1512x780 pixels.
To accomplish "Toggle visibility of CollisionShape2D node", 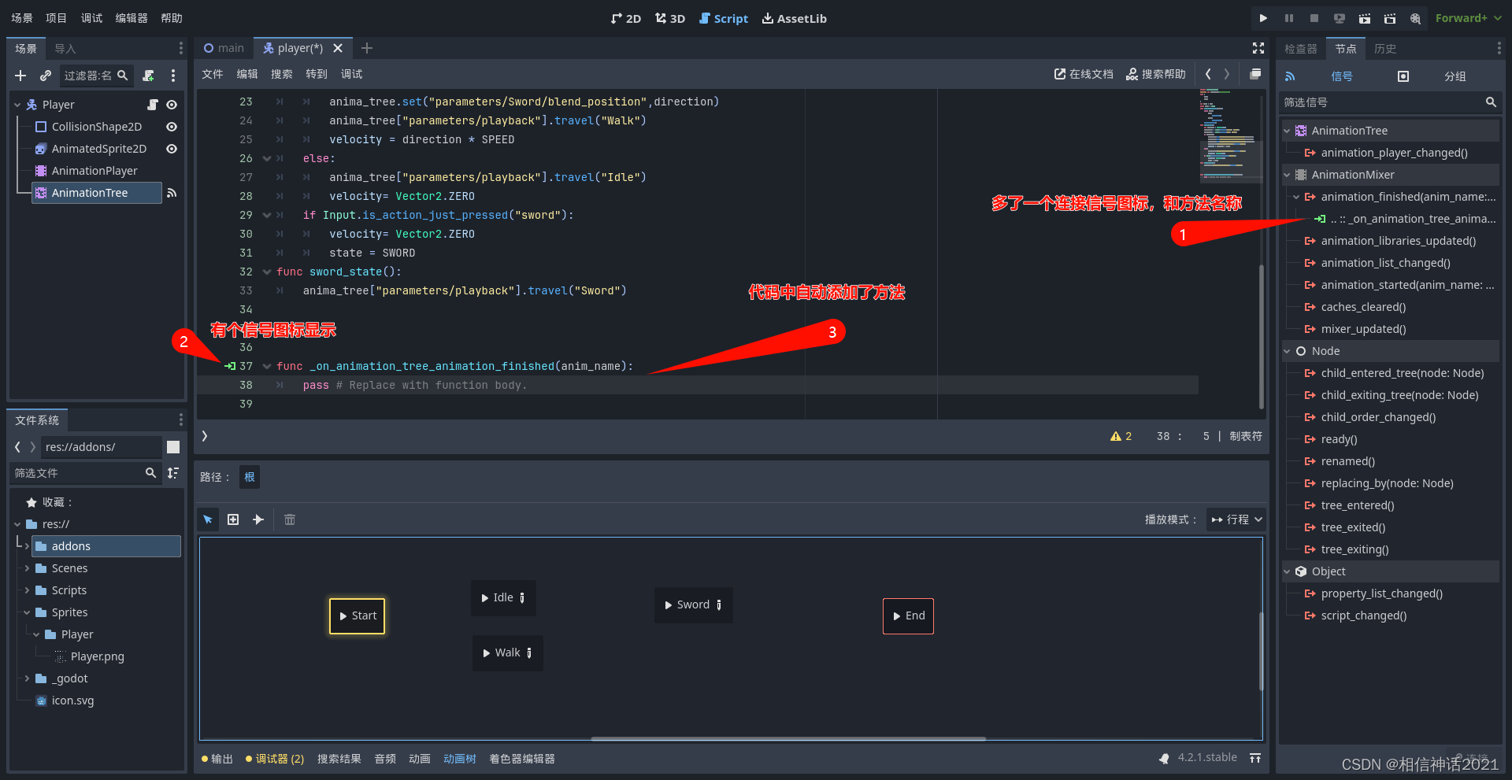I will pyautogui.click(x=172, y=127).
